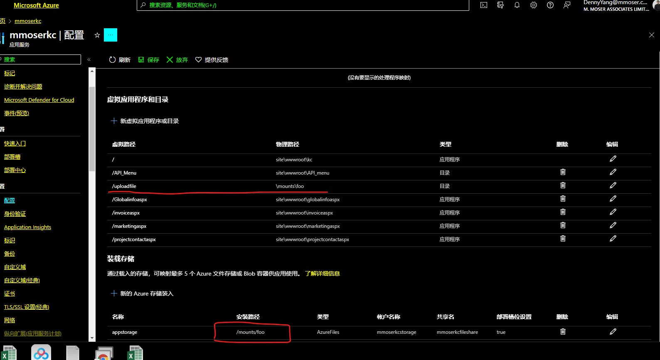Save the configuration changes
This screenshot has width=660, height=360.
click(x=148, y=60)
